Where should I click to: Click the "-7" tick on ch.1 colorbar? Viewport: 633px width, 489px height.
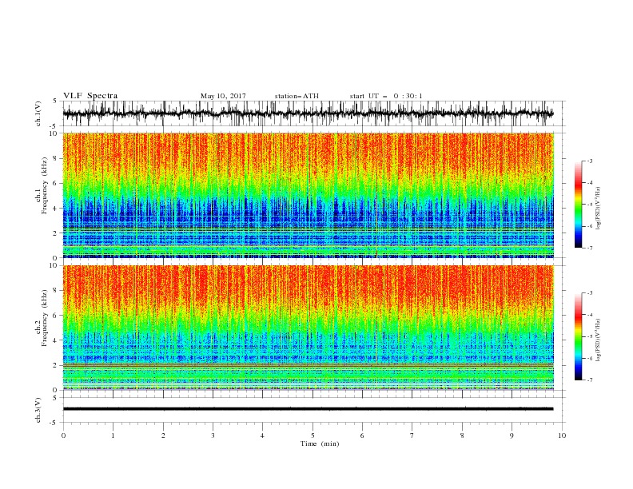click(x=589, y=248)
